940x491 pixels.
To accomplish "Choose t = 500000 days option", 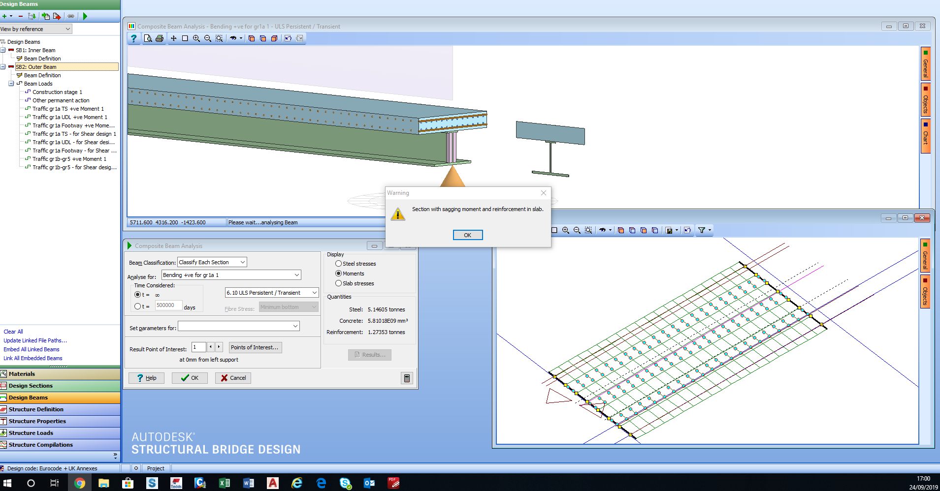I will [x=137, y=306].
